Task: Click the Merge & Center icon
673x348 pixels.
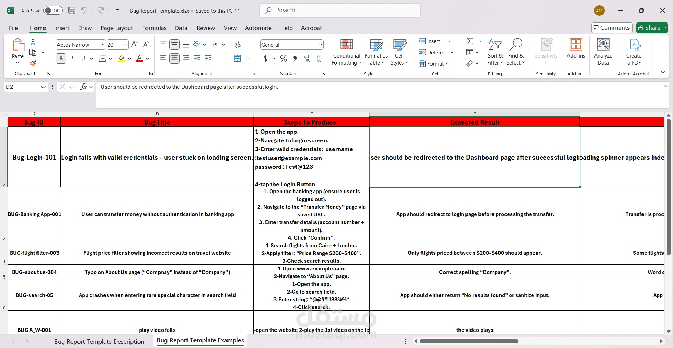Action: [238, 59]
